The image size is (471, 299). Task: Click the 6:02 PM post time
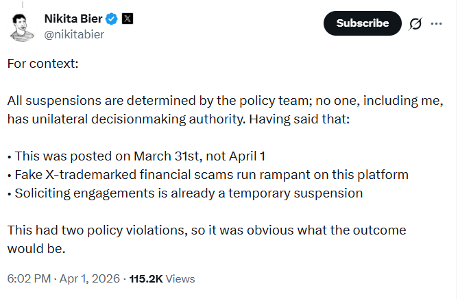28,278
